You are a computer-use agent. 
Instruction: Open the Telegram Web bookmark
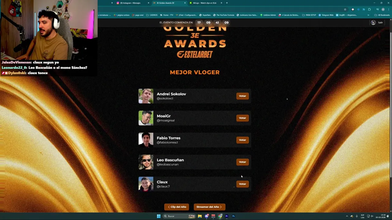(326, 15)
